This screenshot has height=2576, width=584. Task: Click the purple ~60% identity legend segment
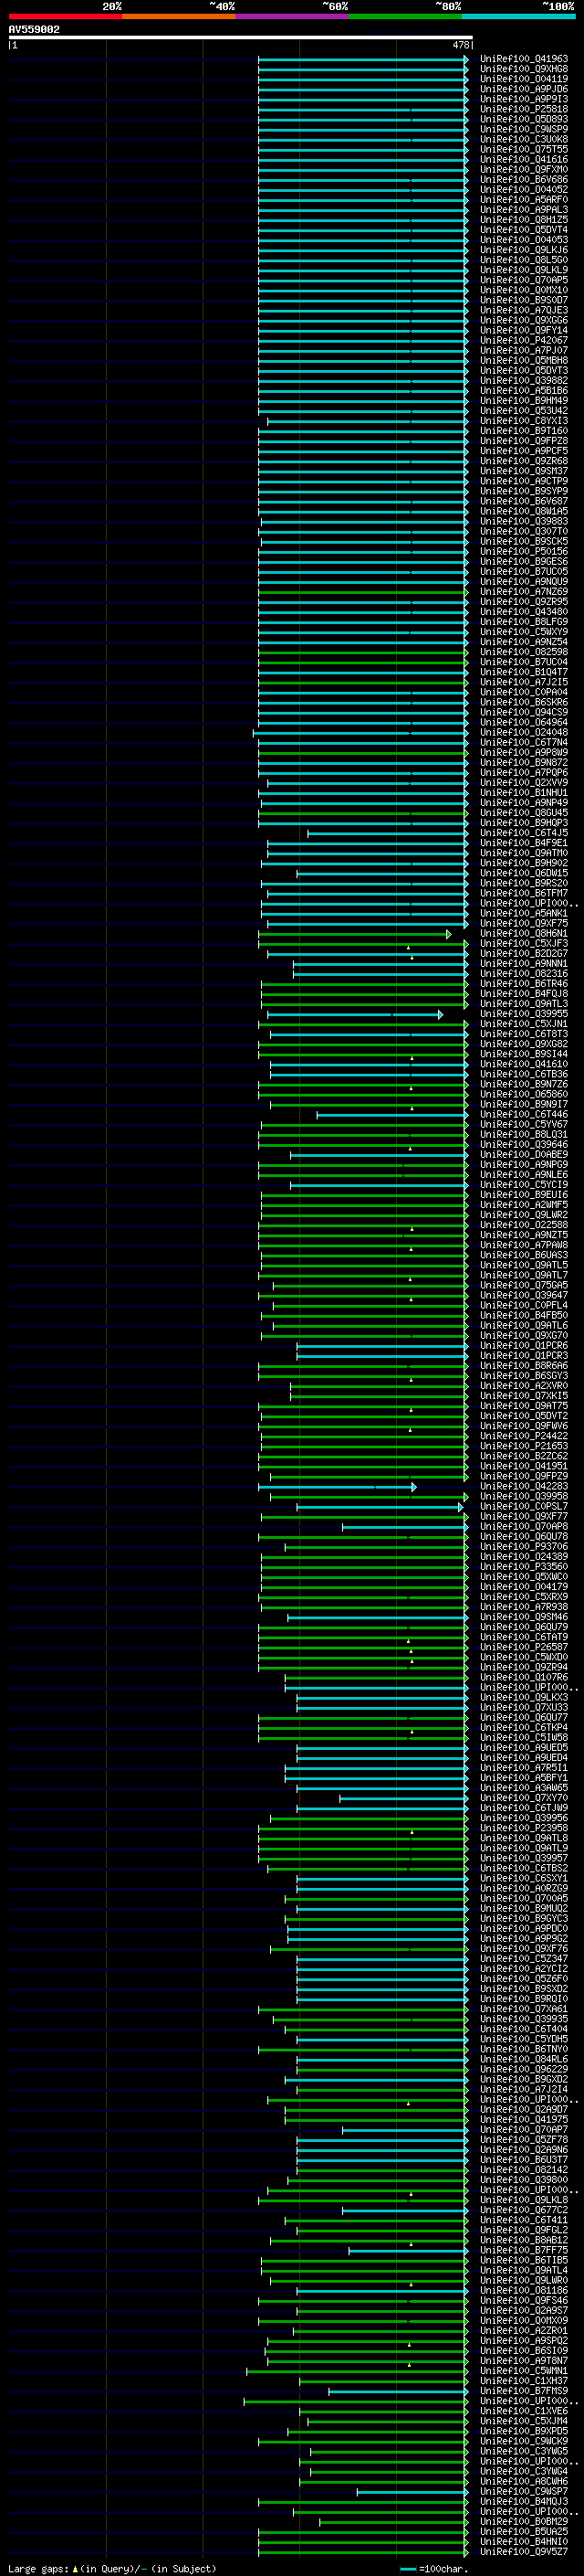point(291,16)
